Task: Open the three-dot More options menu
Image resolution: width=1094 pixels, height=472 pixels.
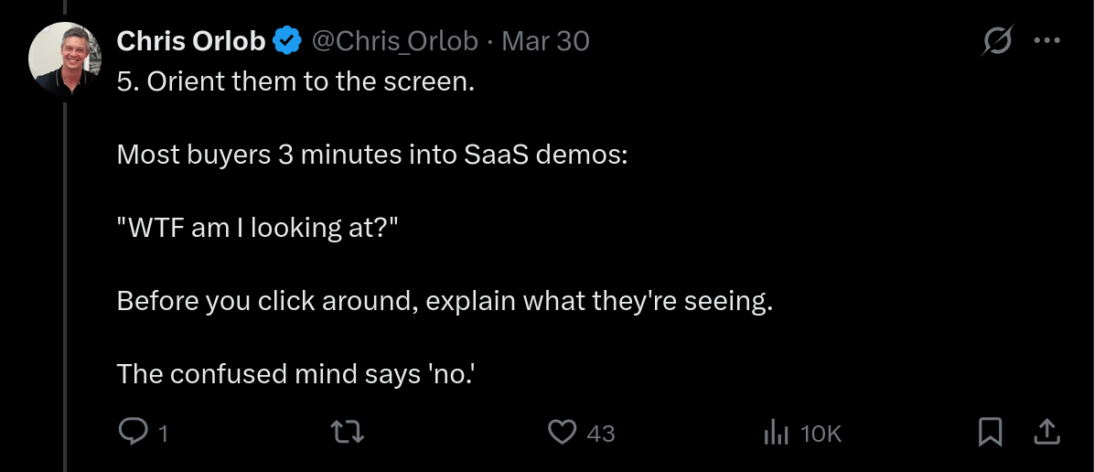Action: 1046,41
